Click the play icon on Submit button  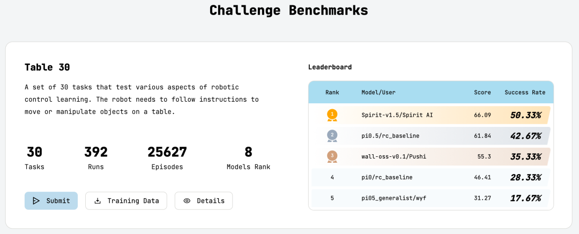pos(36,201)
